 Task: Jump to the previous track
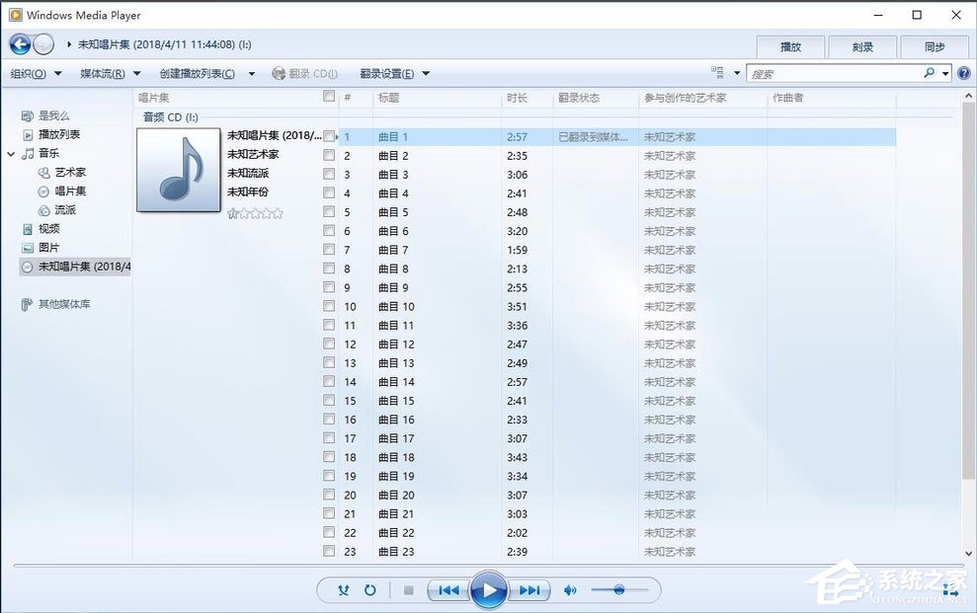(x=448, y=589)
